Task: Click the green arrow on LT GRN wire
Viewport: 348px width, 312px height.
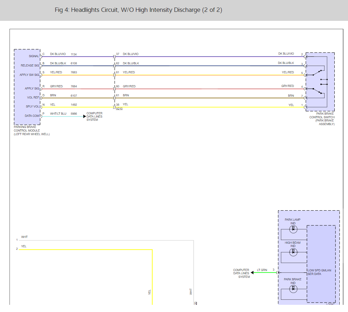Action: tap(252, 272)
